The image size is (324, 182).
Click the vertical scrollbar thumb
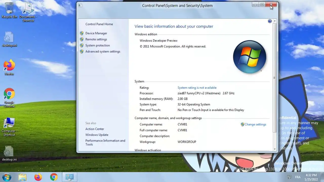point(275,78)
